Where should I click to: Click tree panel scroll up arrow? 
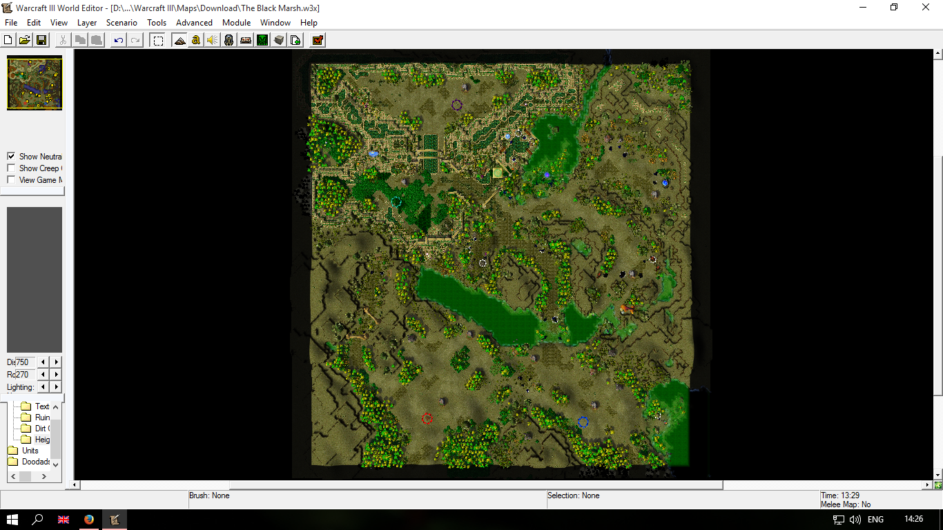tap(56, 406)
